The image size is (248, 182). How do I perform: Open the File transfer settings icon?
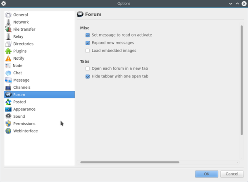8,29
